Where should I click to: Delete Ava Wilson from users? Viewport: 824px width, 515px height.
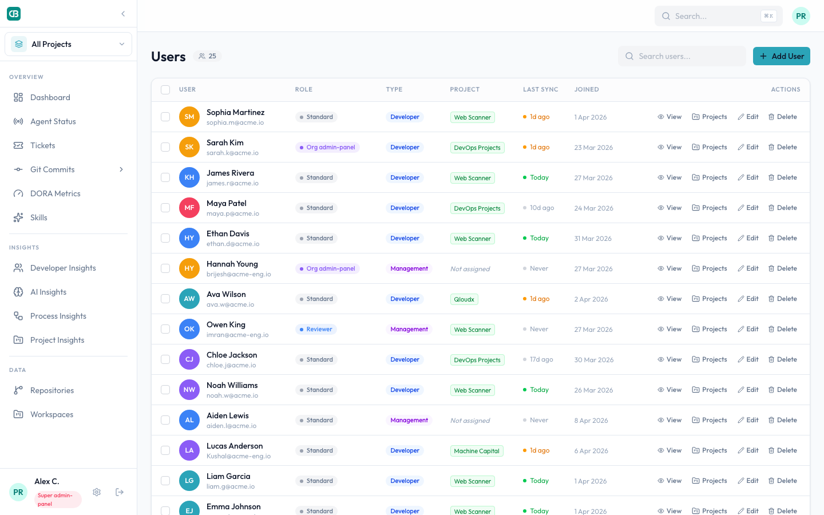tap(782, 299)
